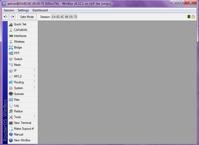This screenshot has width=199, height=145.
Task: Click the Switch device icon
Action: [11, 59]
